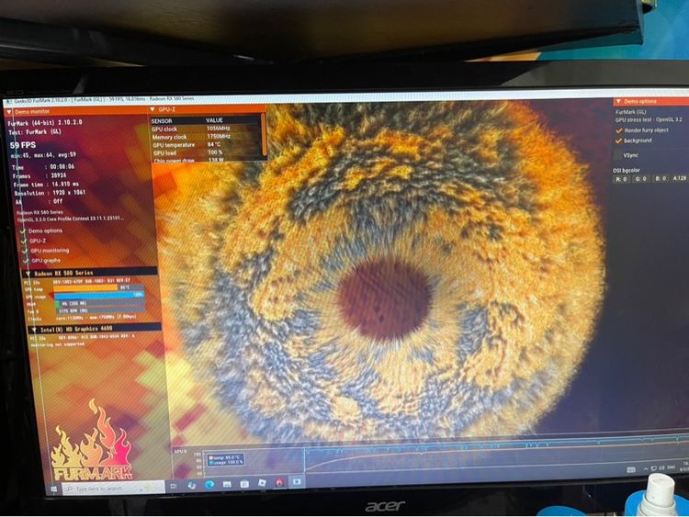689x517 pixels.
Task: Open Microsoft Edge from the taskbar
Action: pos(209,484)
